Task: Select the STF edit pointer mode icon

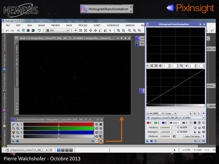Action: point(18,124)
